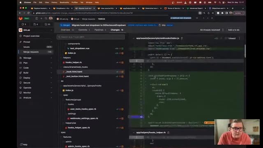
Task: Jump to previous find-in-page match
Action: click(x=203, y=18)
